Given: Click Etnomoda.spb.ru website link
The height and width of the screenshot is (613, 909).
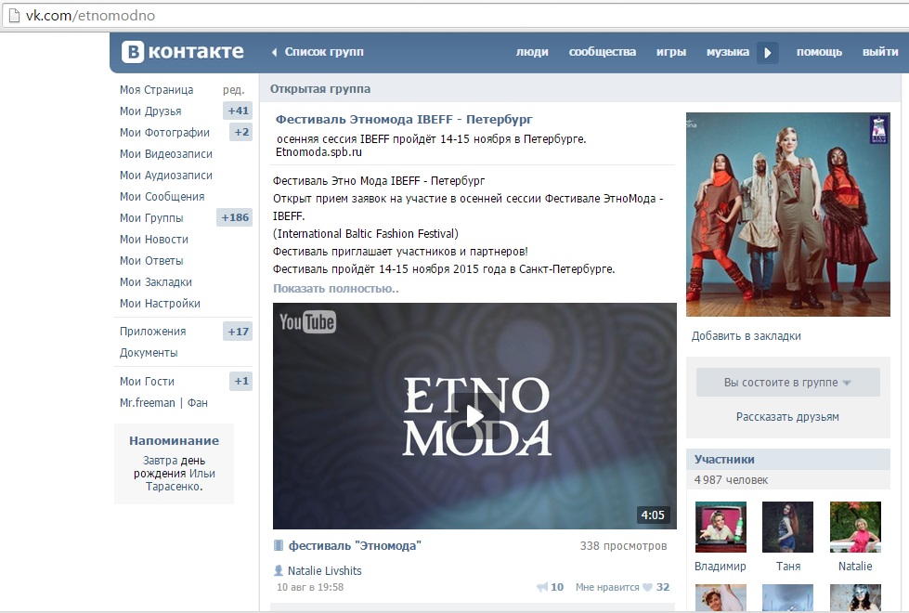Looking at the screenshot, I should coord(318,152).
